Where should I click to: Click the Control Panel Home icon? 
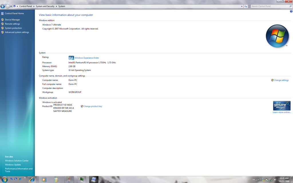pyautogui.click(x=2, y=13)
